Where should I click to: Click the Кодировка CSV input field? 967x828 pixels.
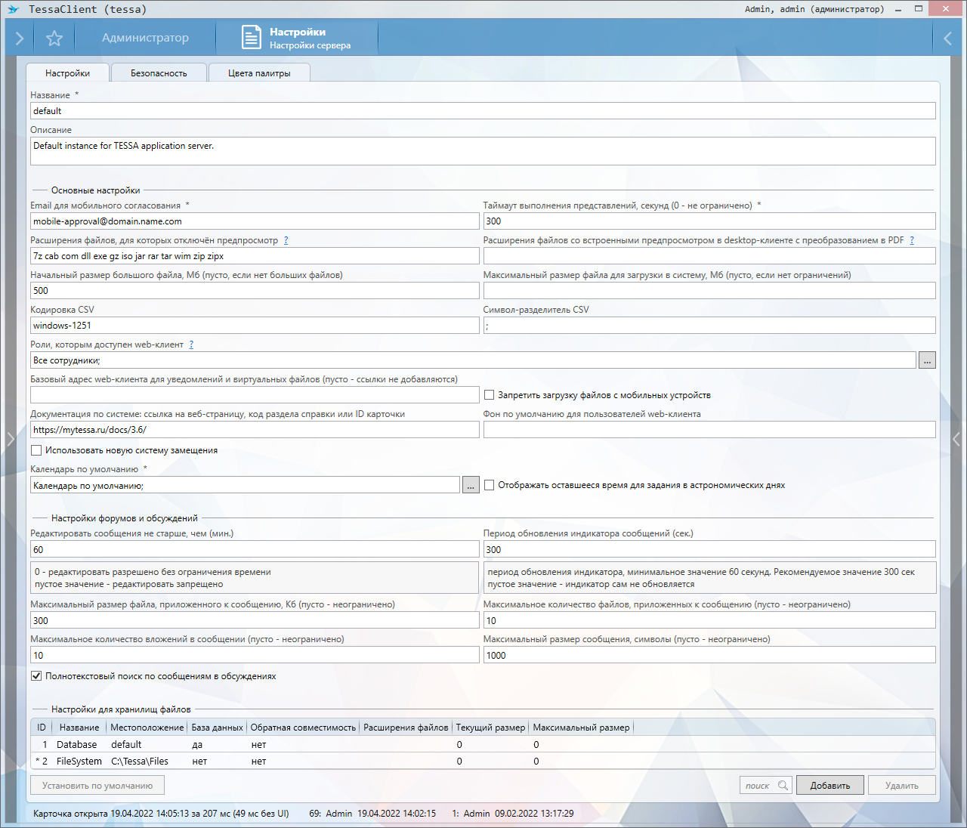(255, 326)
